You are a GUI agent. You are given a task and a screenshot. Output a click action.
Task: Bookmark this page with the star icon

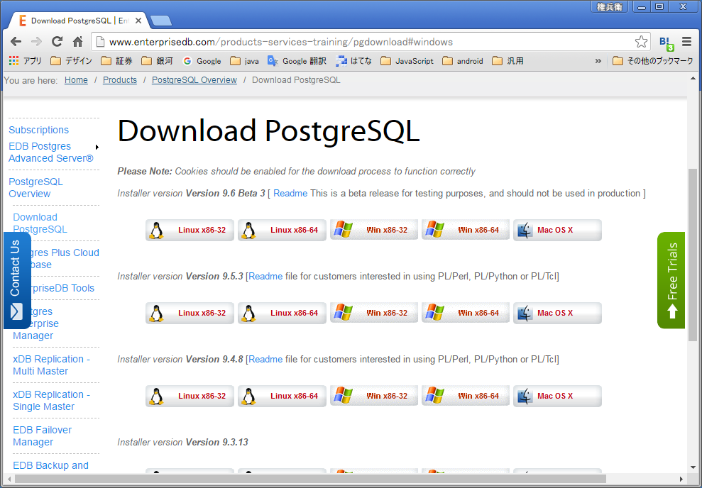(x=641, y=42)
